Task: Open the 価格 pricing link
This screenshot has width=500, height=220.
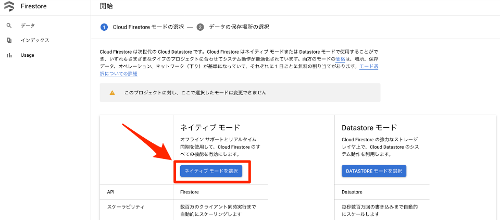Action: pos(340,59)
